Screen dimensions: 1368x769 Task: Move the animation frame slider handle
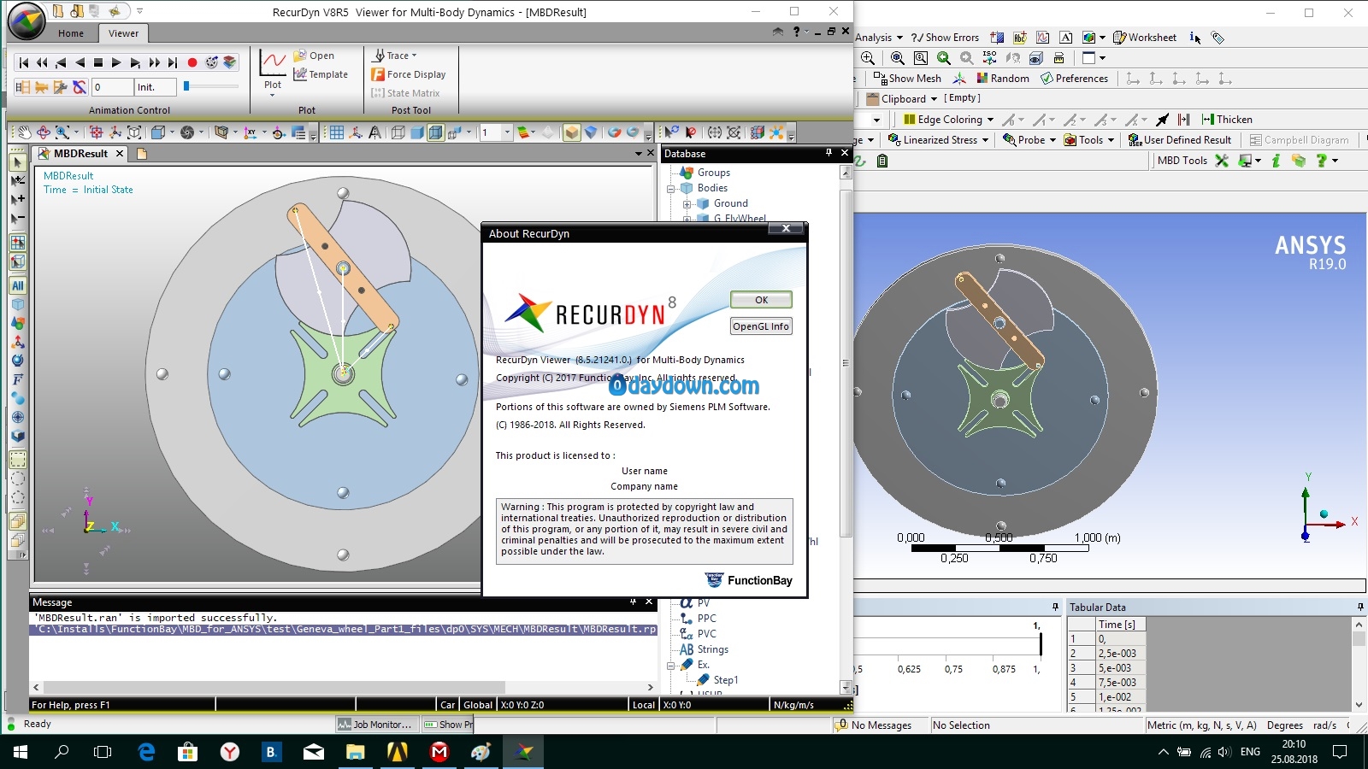click(186, 86)
